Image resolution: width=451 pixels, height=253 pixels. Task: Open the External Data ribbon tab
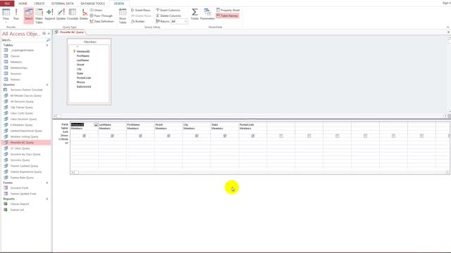(63, 4)
